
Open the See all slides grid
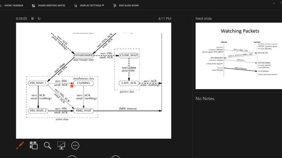[x=33, y=145]
